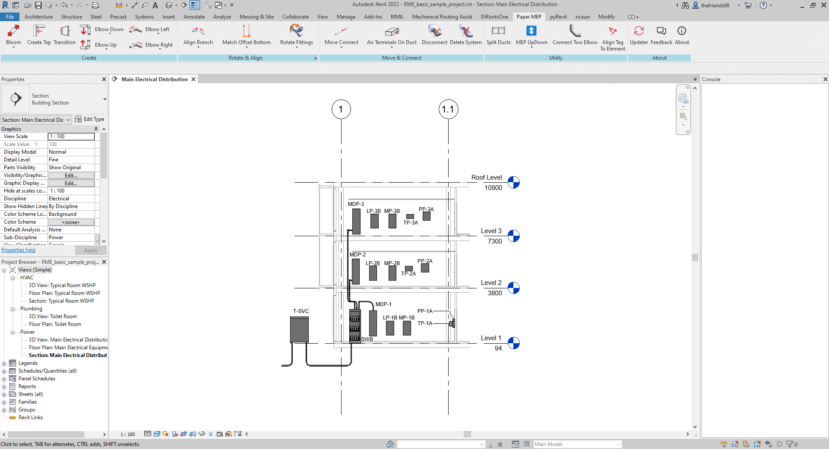Switch to the pyRevit ribbon tab
Viewport: 829px width, 449px height.
click(x=558, y=17)
